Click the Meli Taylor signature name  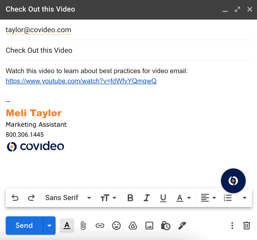[33, 113]
